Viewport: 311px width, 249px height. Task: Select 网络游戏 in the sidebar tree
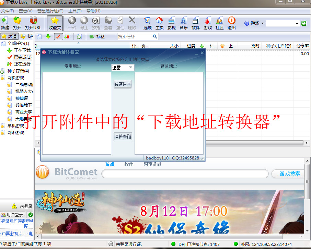[16, 133]
